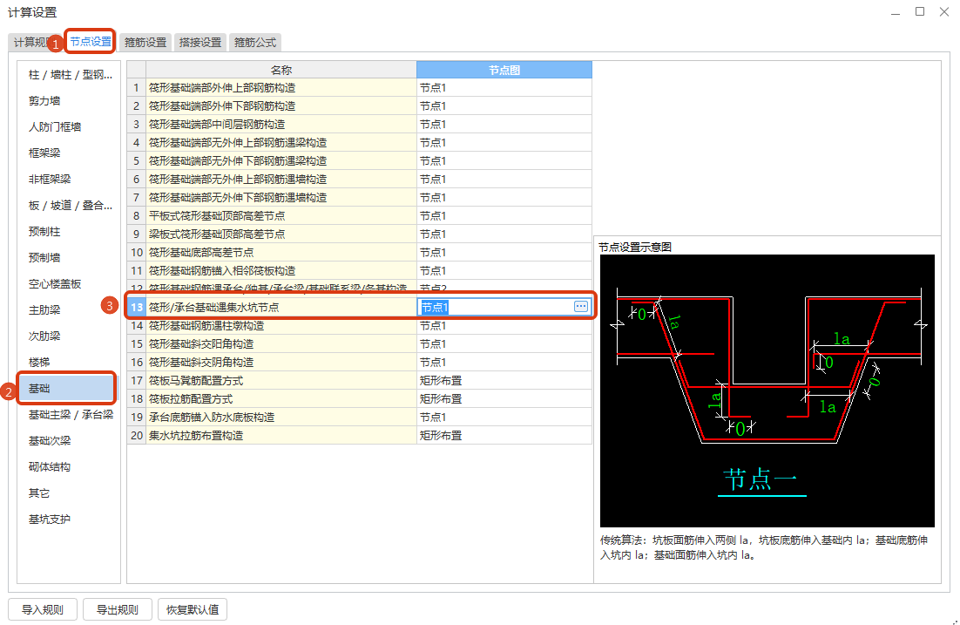Click the 导入规则 button

coord(43,609)
